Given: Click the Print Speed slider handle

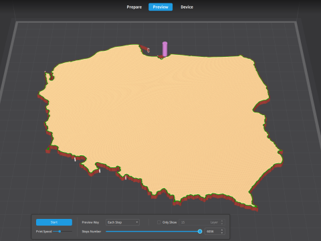Looking at the screenshot, I should [60, 232].
